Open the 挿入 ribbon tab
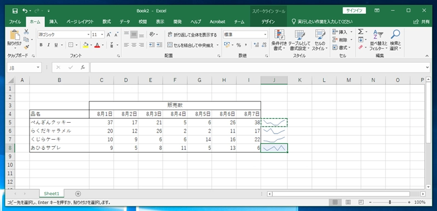This screenshot has height=211, width=437. point(54,22)
